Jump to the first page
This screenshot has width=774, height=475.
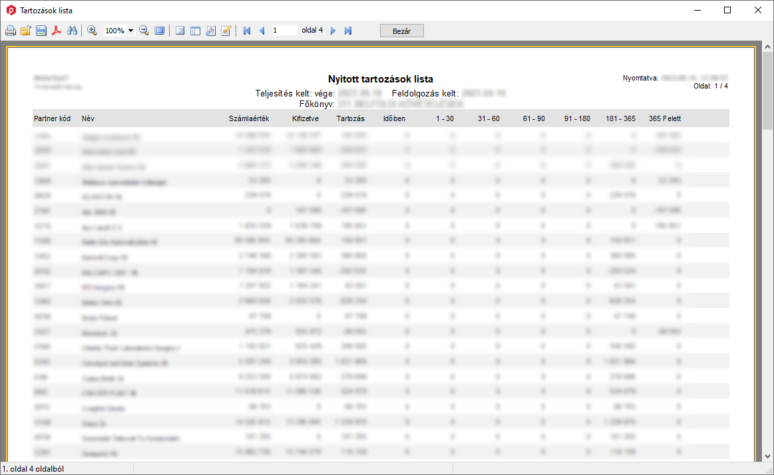click(247, 31)
